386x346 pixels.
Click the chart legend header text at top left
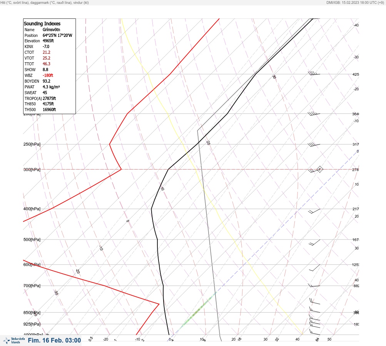pyautogui.click(x=45, y=3)
